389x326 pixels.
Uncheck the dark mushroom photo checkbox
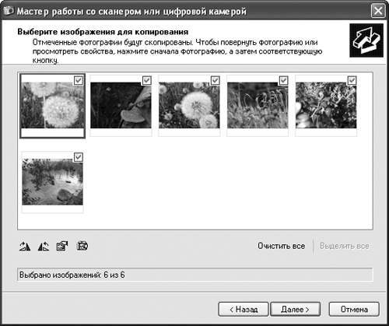[147, 80]
